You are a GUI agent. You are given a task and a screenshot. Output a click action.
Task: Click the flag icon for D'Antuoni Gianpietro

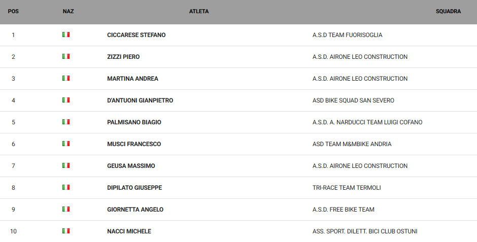click(66, 100)
